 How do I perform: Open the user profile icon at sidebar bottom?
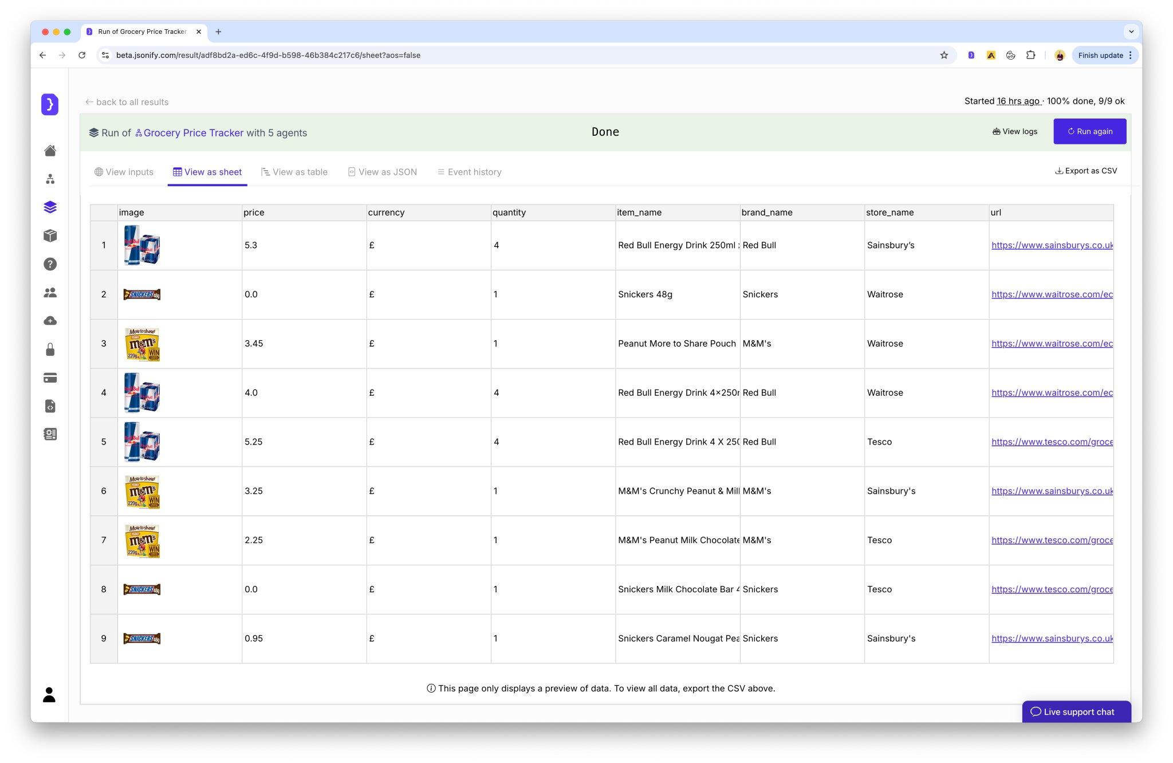point(49,695)
